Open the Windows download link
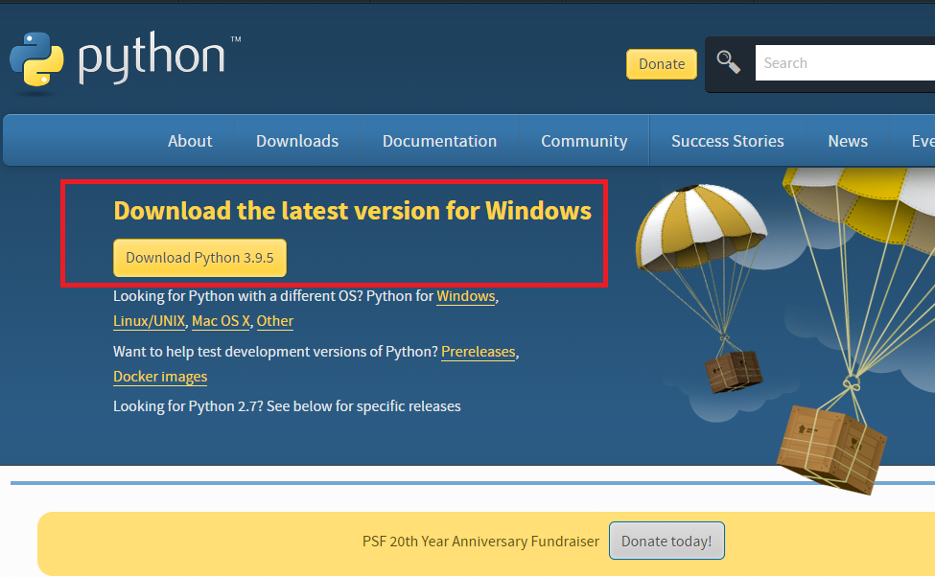Viewport: 935px width, 577px height. 465,296
